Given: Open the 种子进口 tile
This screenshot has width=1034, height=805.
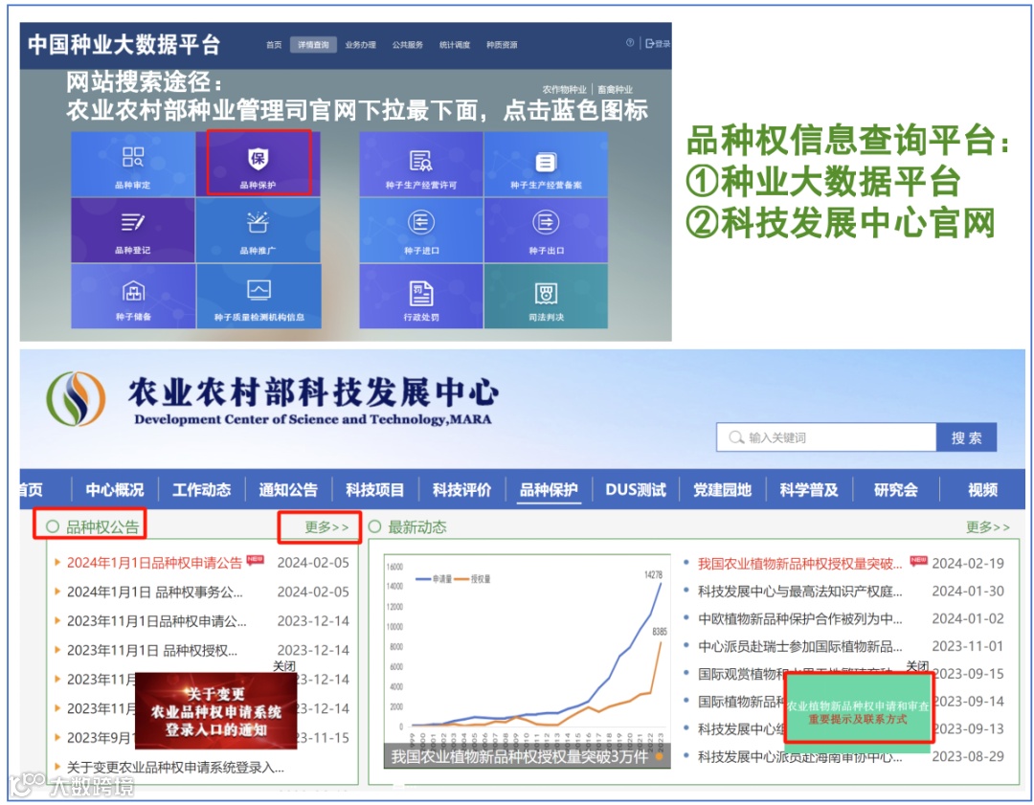Looking at the screenshot, I should pyautogui.click(x=420, y=230).
